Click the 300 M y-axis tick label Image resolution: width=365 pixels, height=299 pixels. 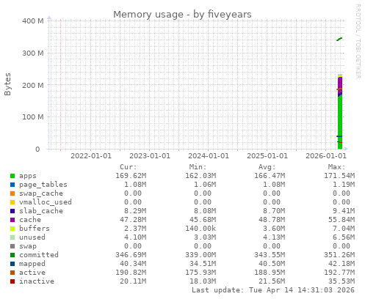coord(33,53)
